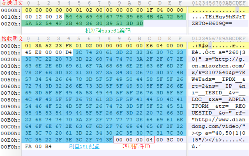Click offset 00E0h row label
249x156 pixels.
point(11,140)
